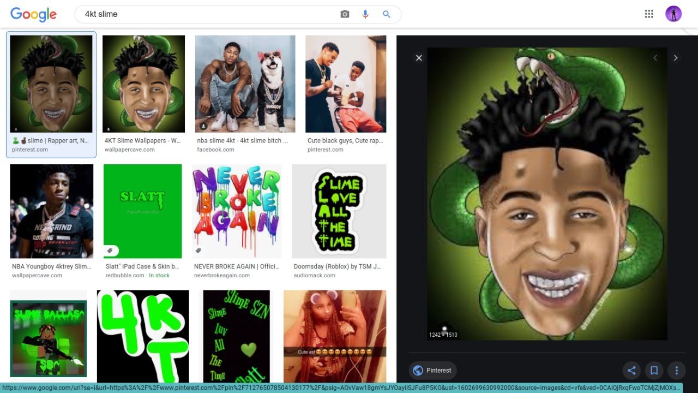Open the NBA Youngboy 4ktrey thumbnail
This screenshot has height=393, width=698.
tap(51, 211)
